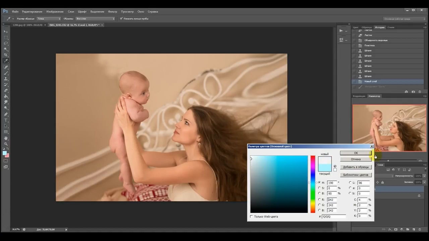Switch to the Образцы panel tab
Viewport: 429px width, 241px height.
click(367, 27)
